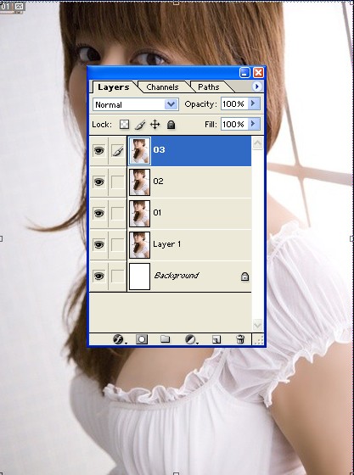Toggle link box on layer 02
Screen dimensions: 354x475
point(118,182)
